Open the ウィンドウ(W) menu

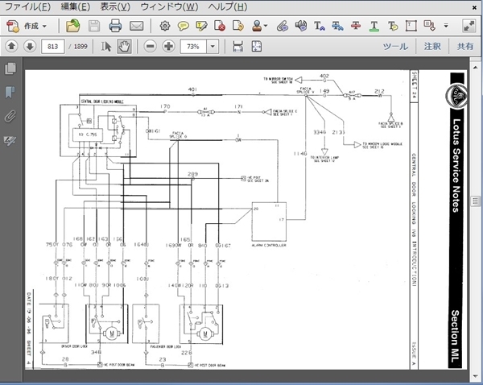169,6
